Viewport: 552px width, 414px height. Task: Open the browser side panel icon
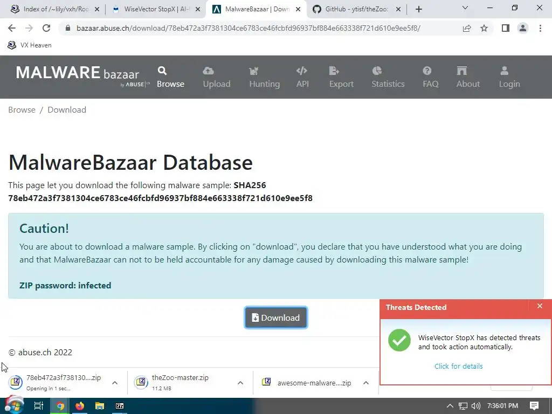(506, 28)
